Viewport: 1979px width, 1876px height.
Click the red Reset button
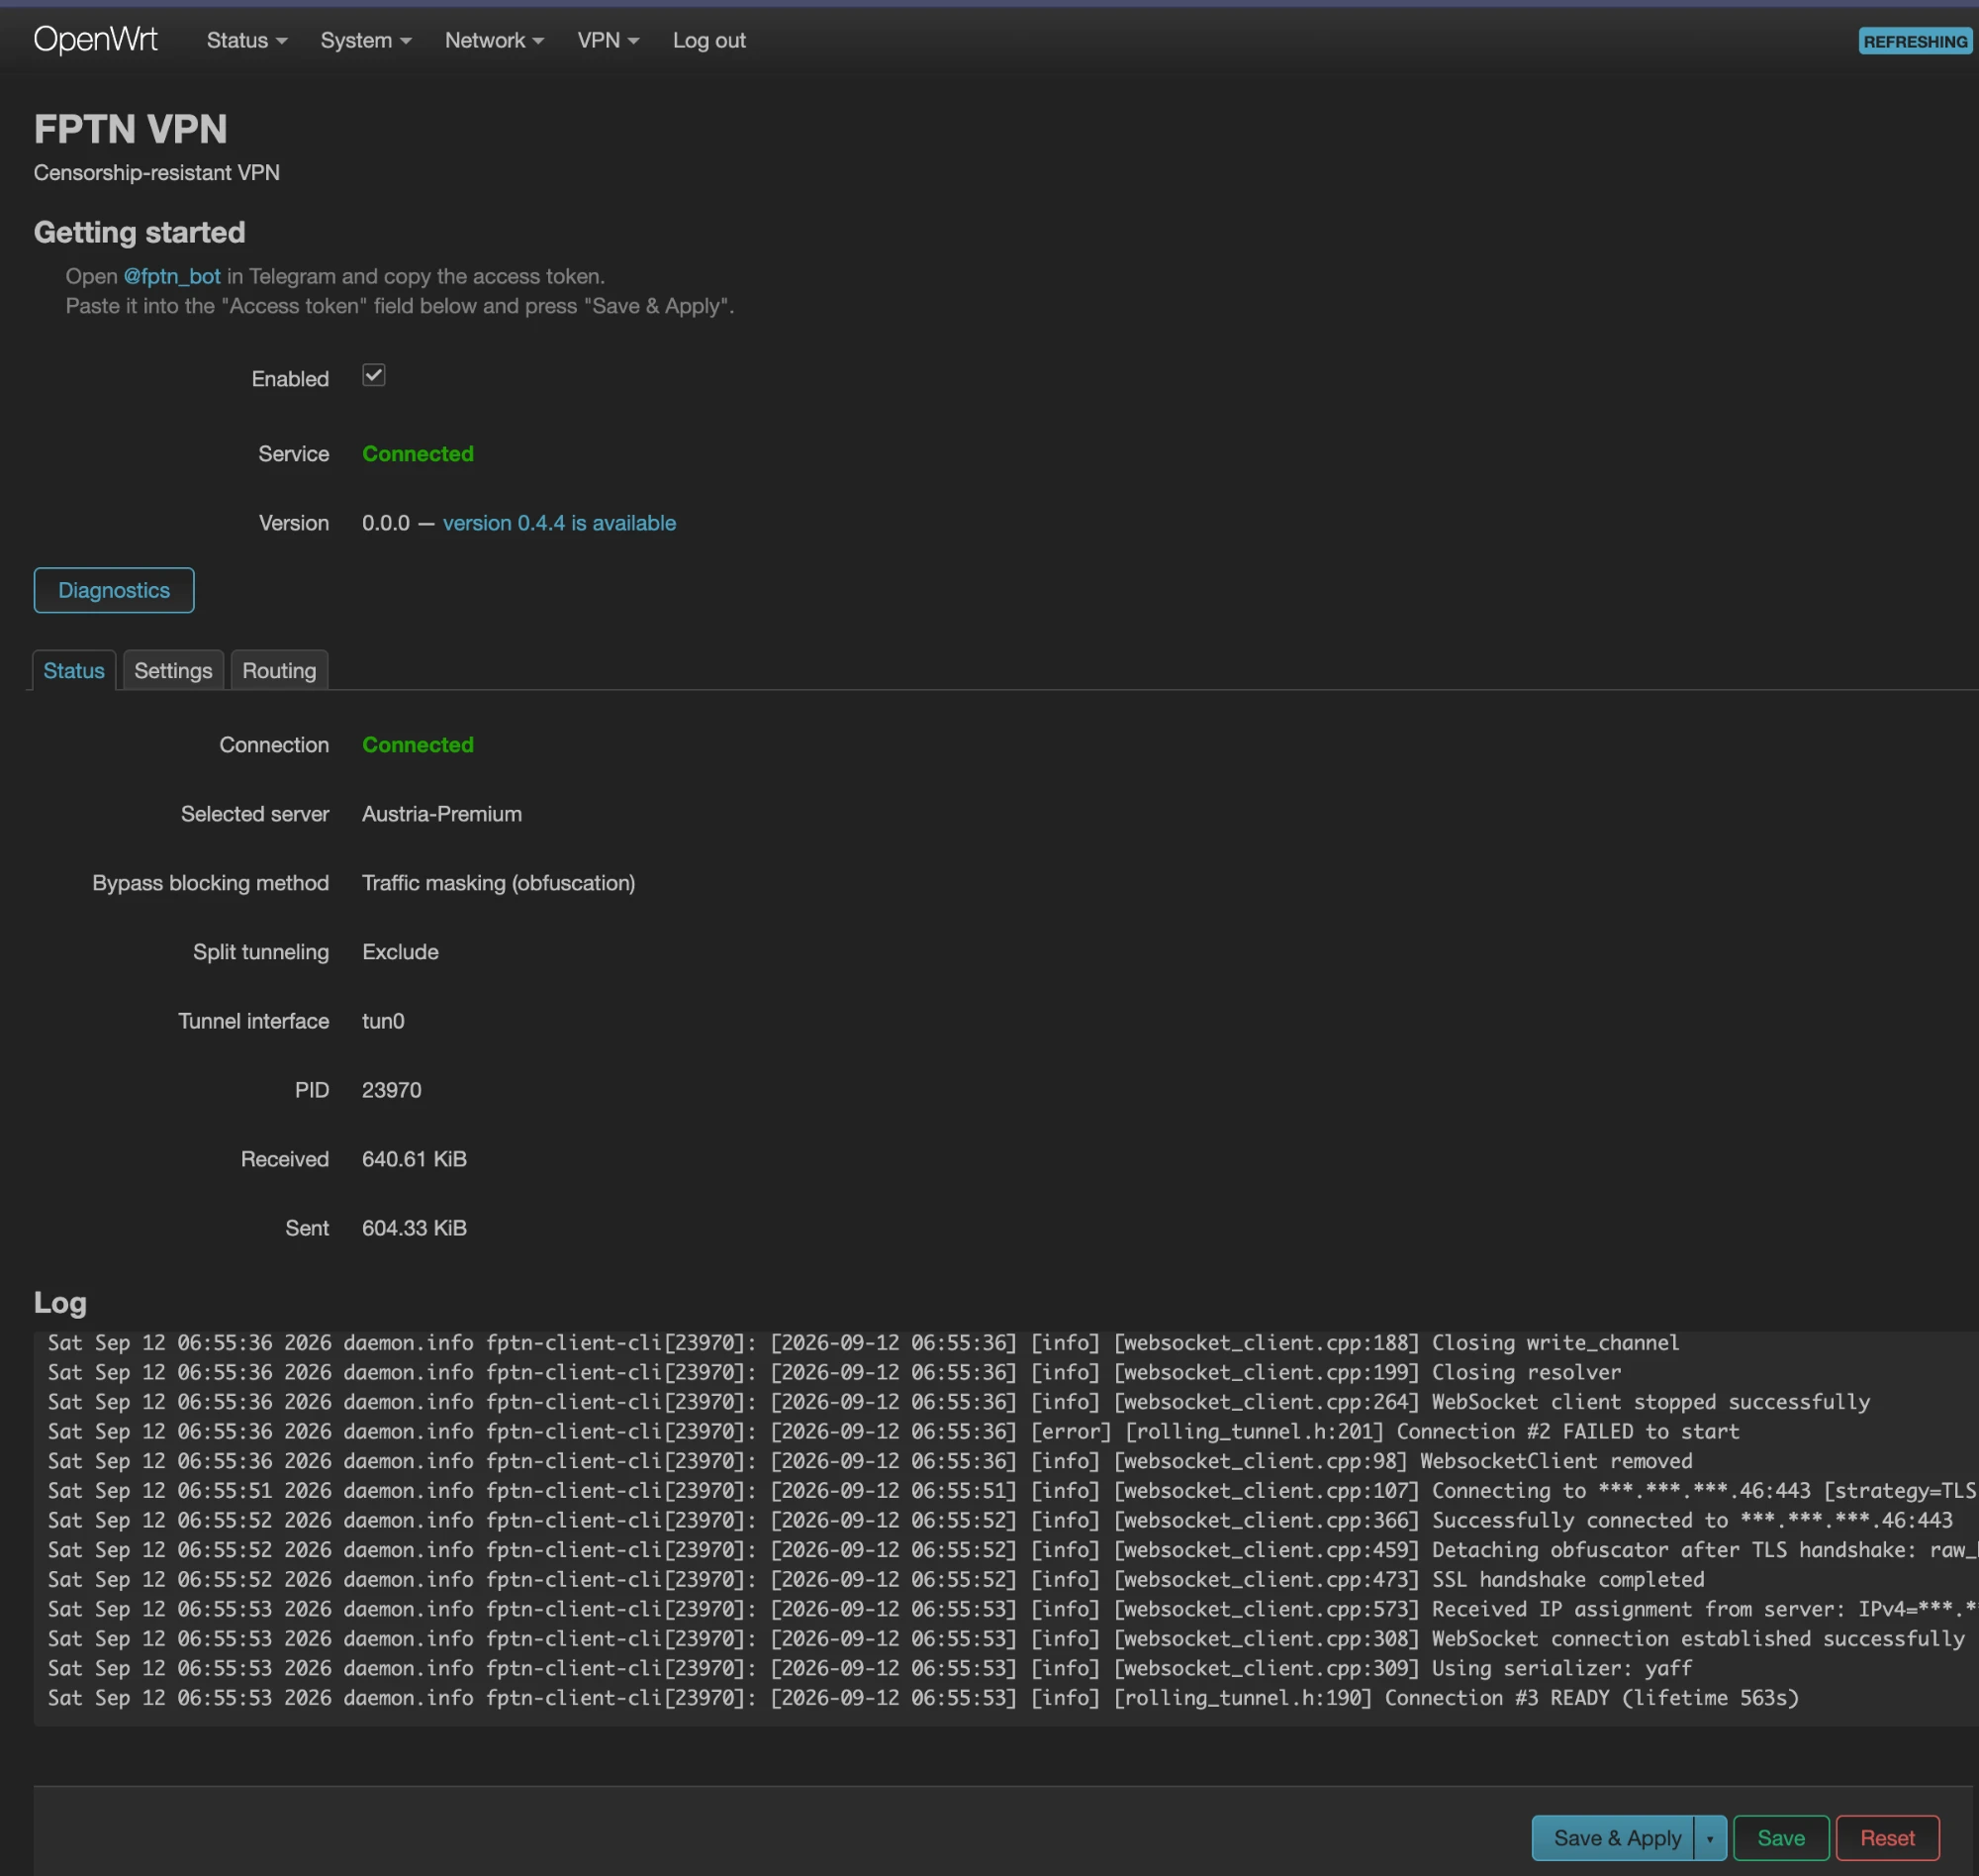pyautogui.click(x=1887, y=1838)
